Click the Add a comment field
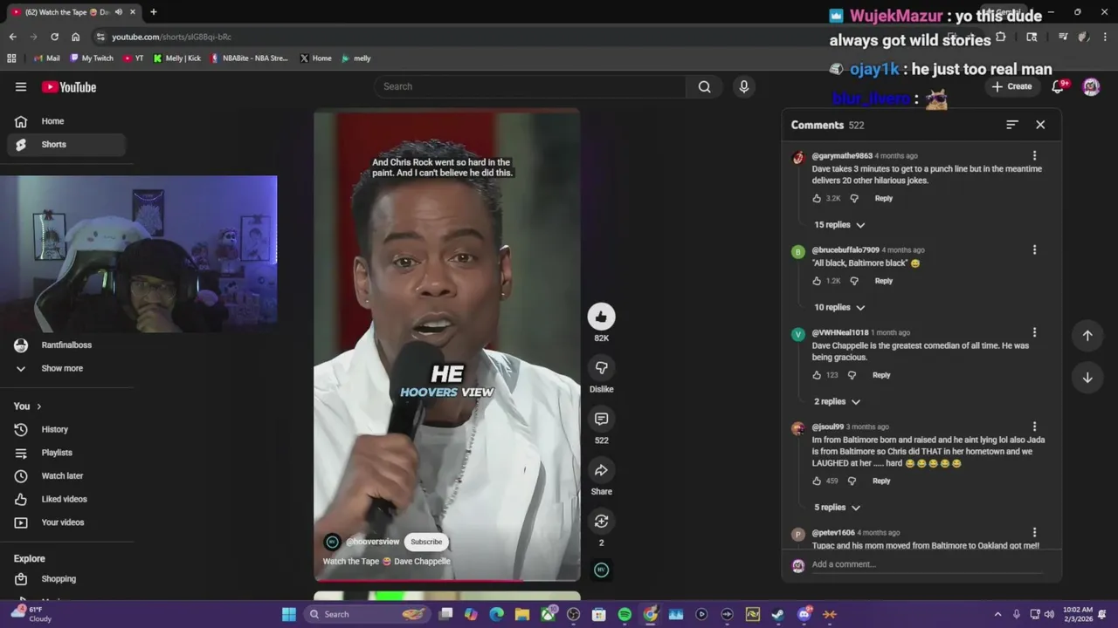 click(926, 564)
